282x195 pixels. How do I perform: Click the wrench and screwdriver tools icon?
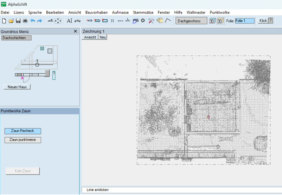151,21
